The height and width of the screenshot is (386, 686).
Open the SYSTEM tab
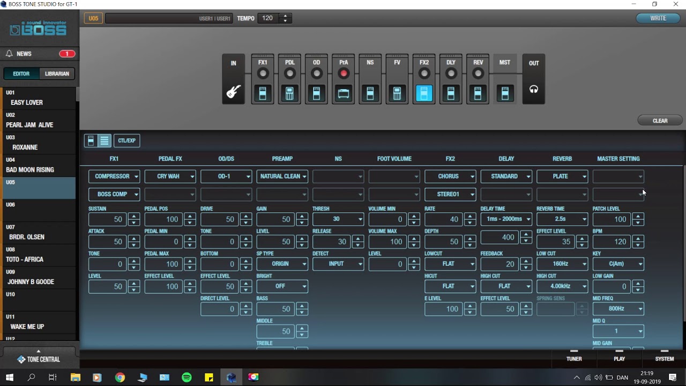(665, 359)
